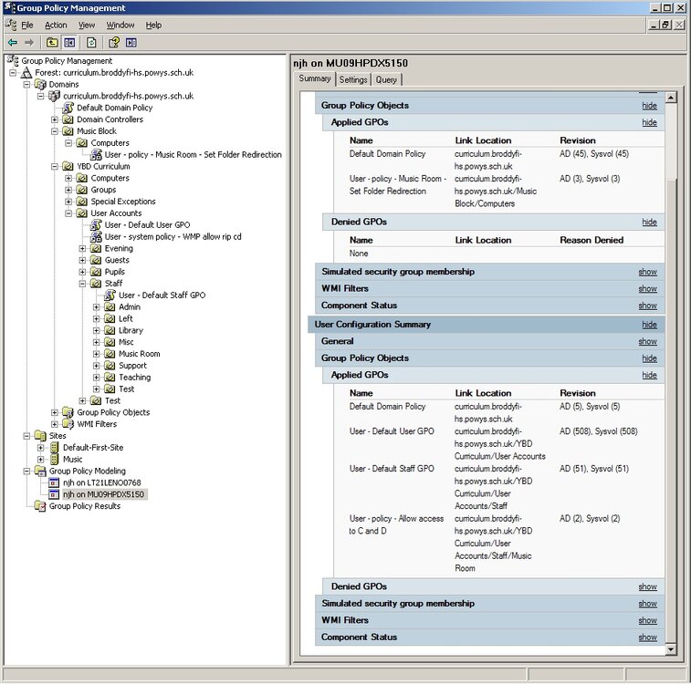Toggle the Show/Hide Console Tree icon

point(69,43)
